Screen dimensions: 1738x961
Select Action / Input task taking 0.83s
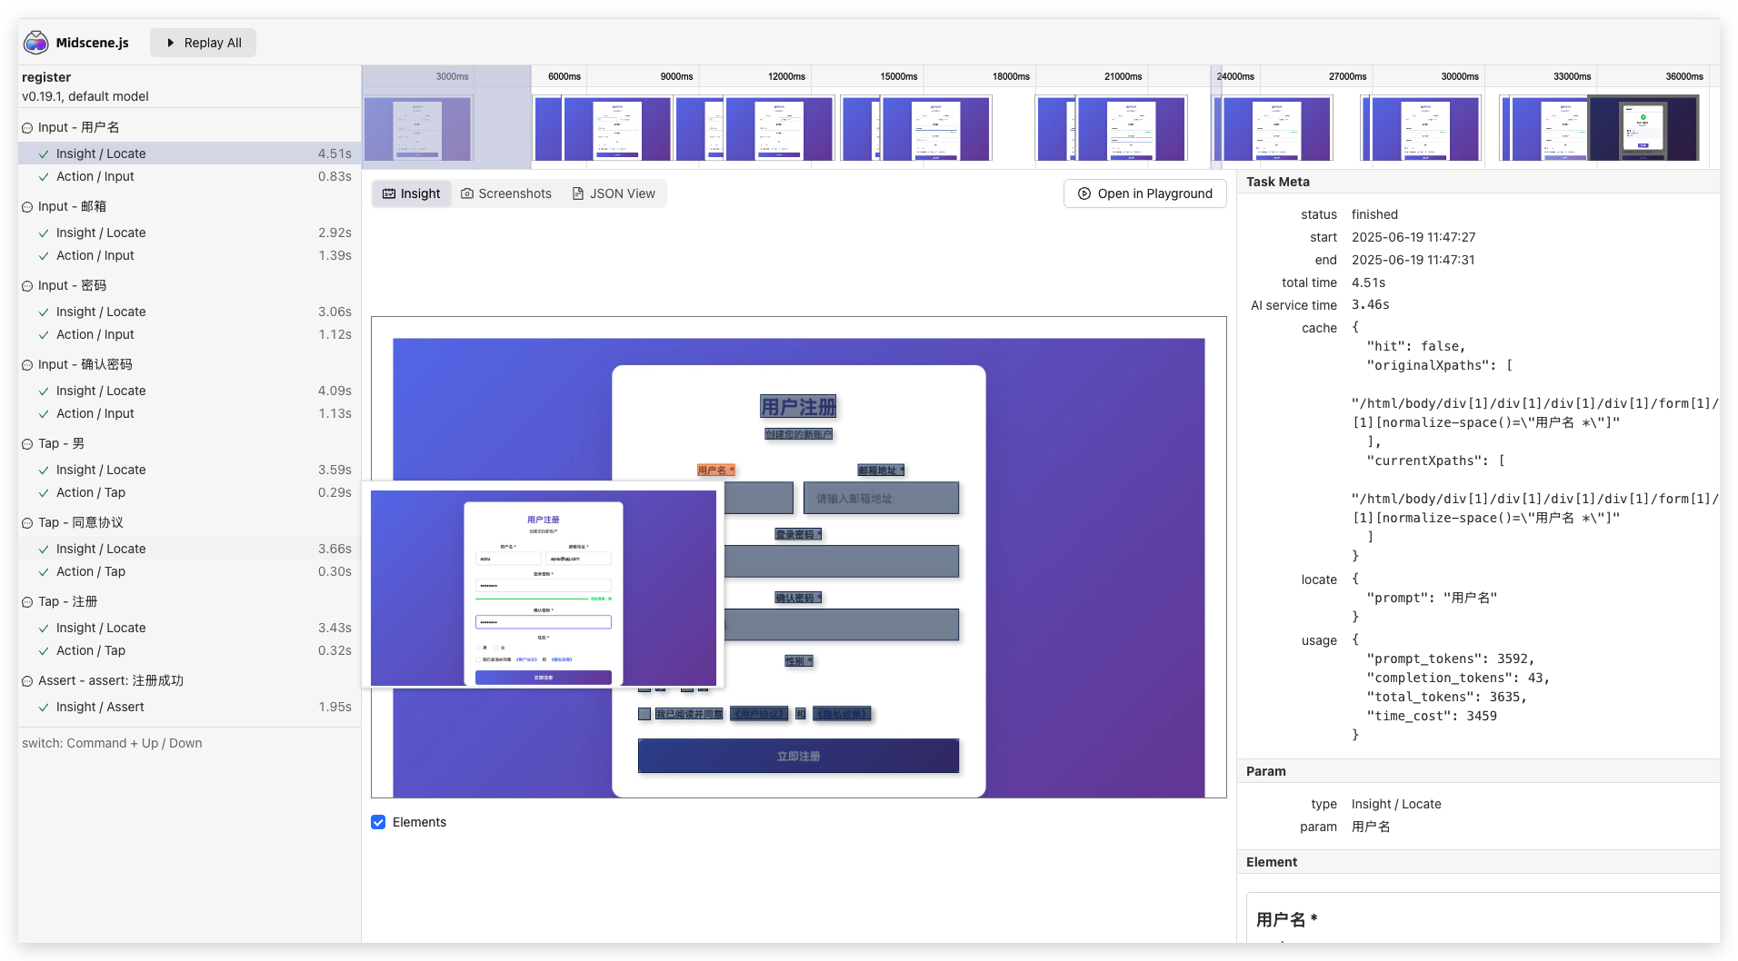pyautogui.click(x=189, y=176)
